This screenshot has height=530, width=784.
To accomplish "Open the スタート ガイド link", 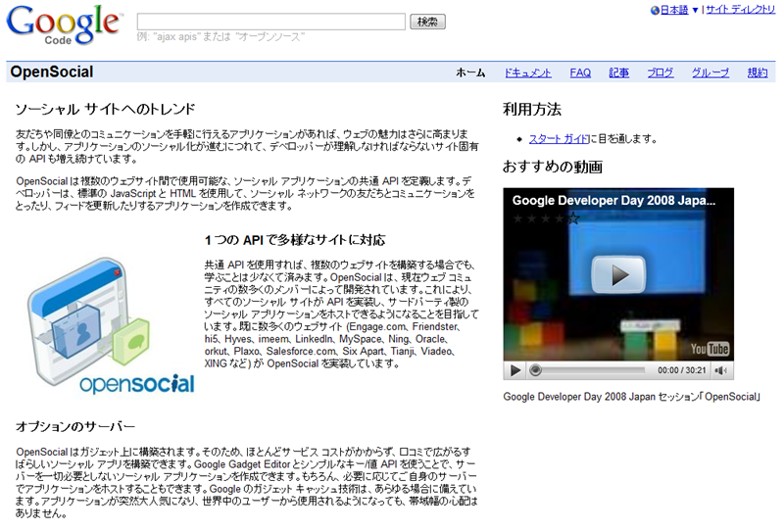I will [559, 139].
